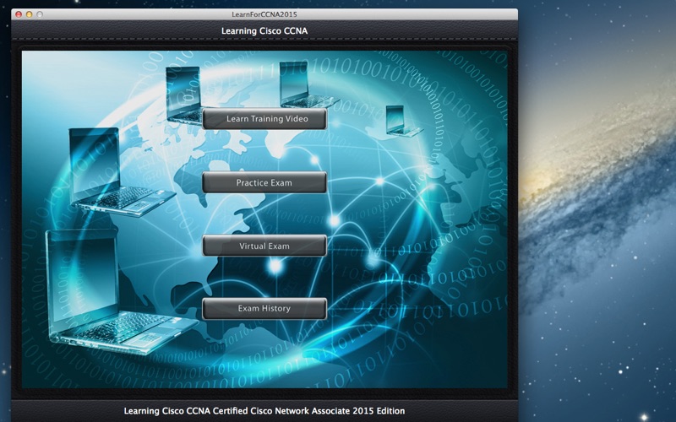Viewport: 676px width, 422px height.
Task: Launch the Virtual Exam
Action: [264, 246]
